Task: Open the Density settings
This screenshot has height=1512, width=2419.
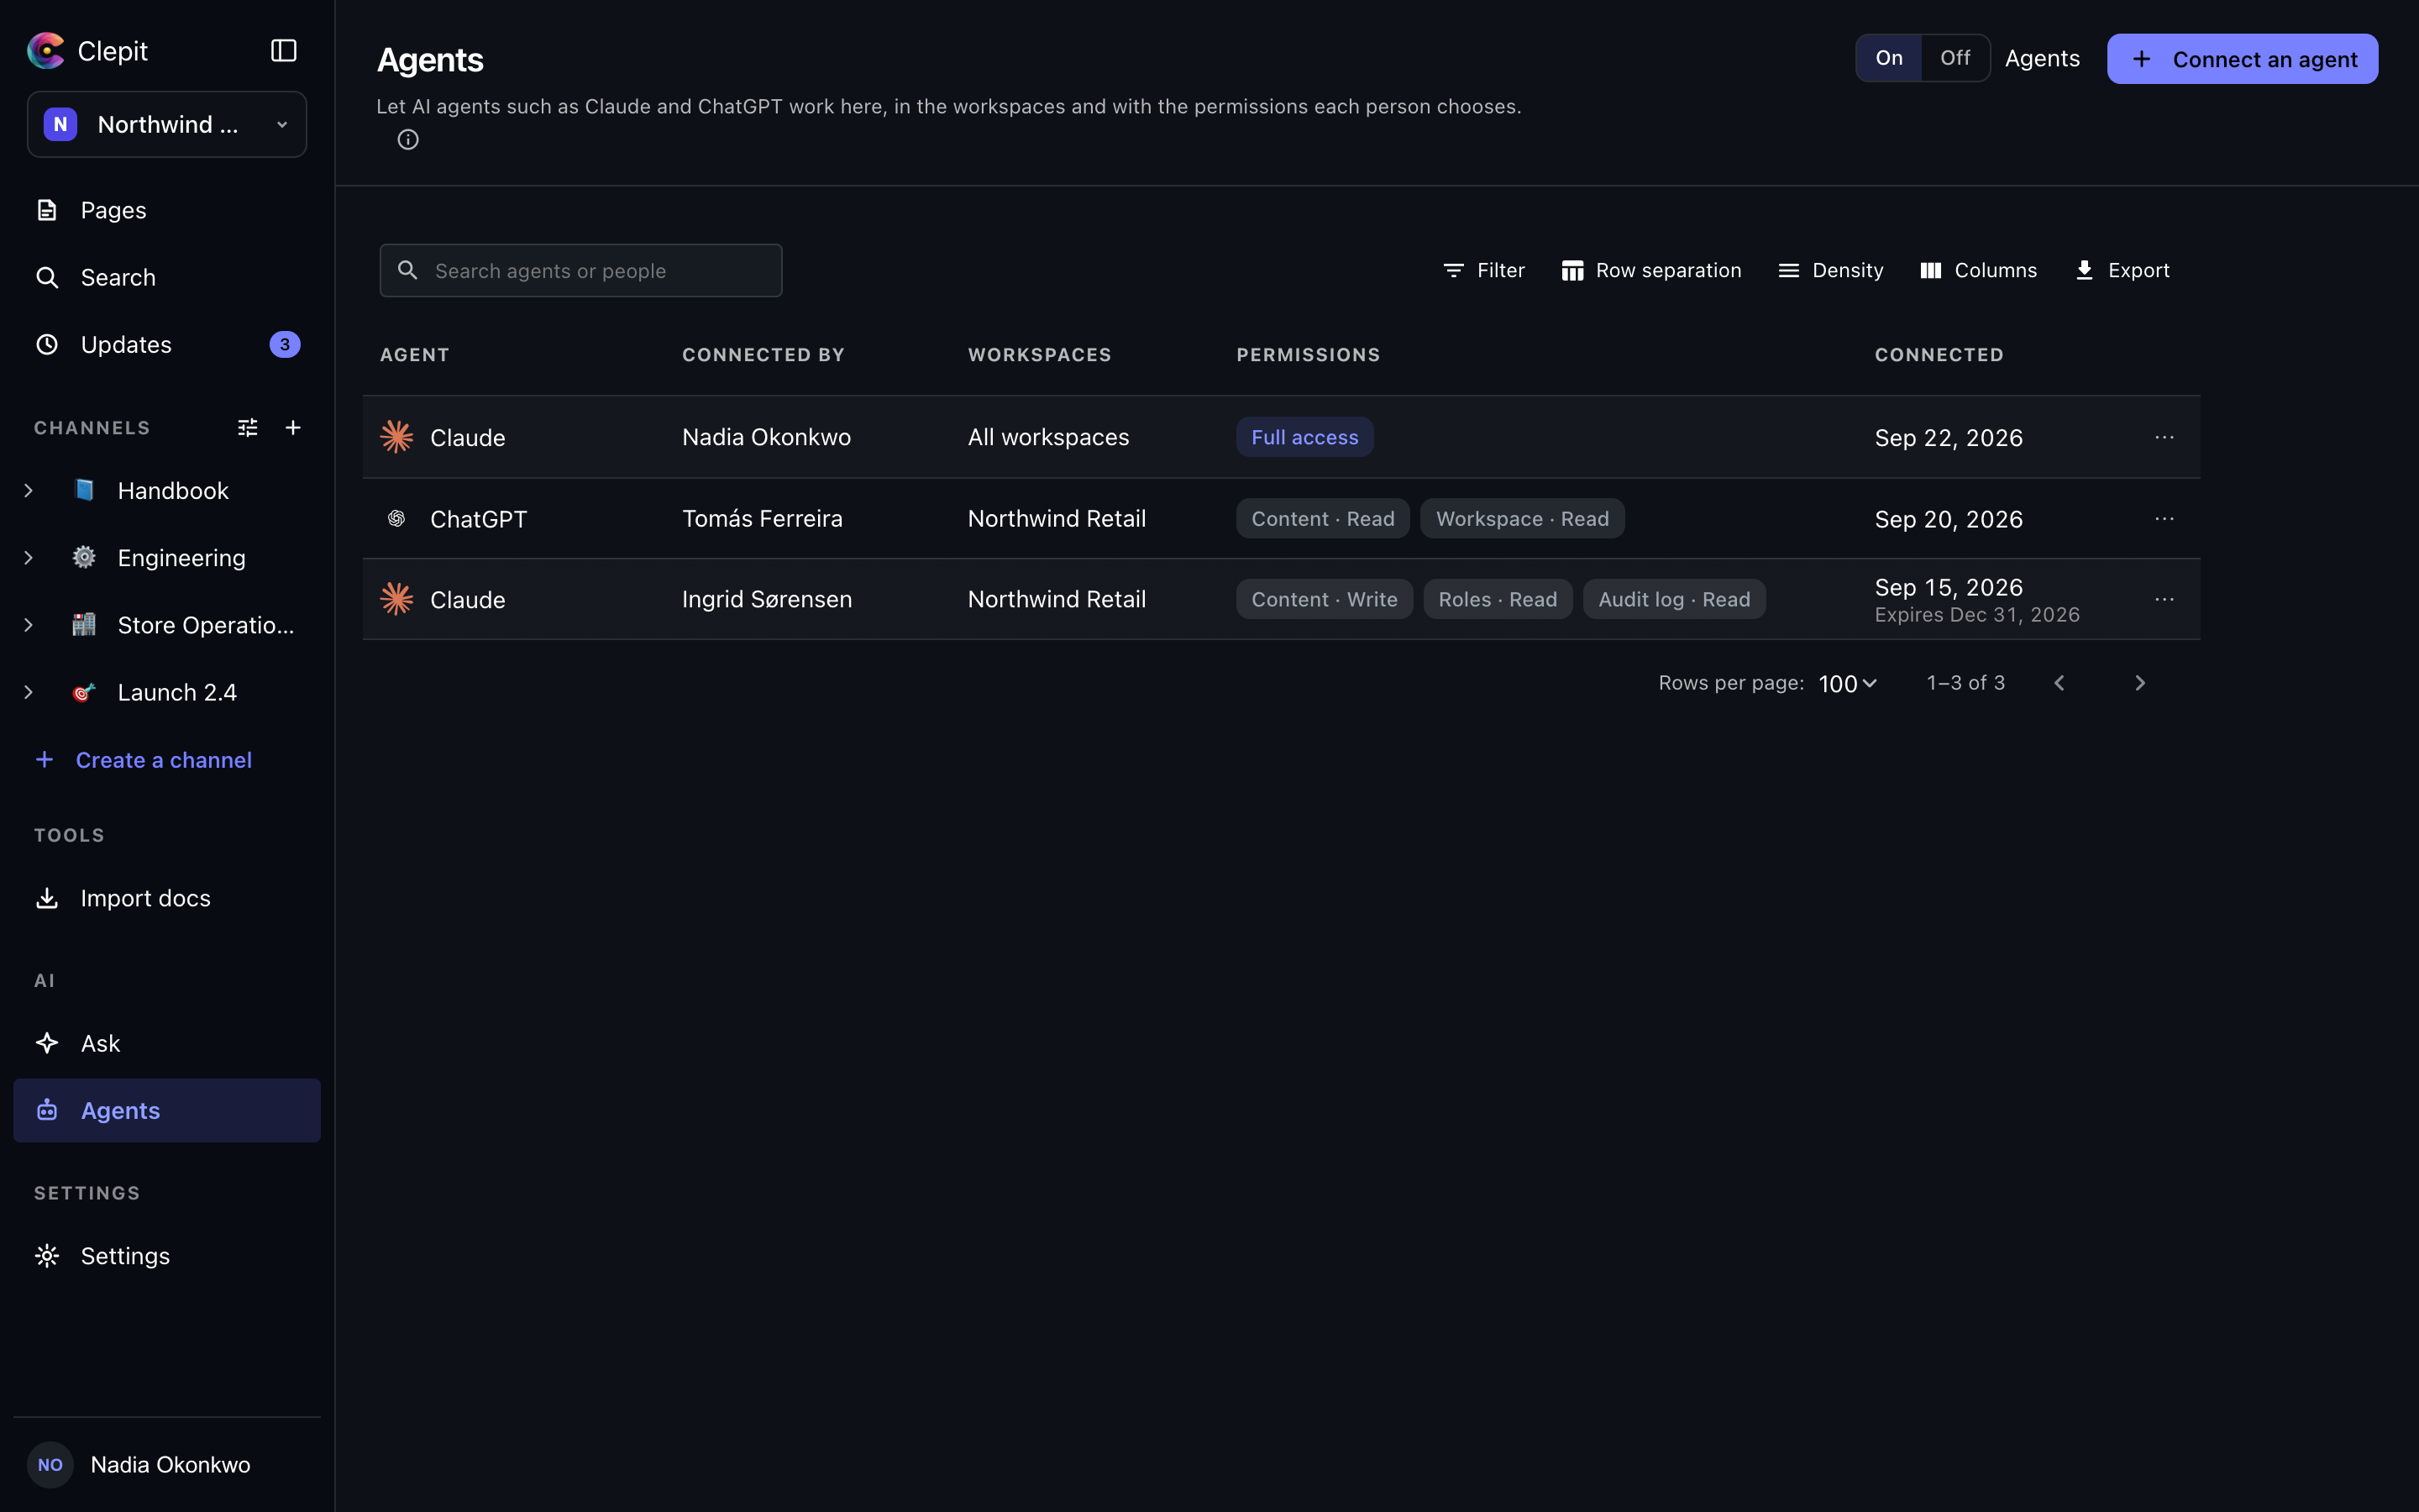Action: click(1831, 270)
